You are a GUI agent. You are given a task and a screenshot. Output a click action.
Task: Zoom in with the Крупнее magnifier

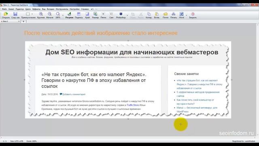(x=41, y=15)
